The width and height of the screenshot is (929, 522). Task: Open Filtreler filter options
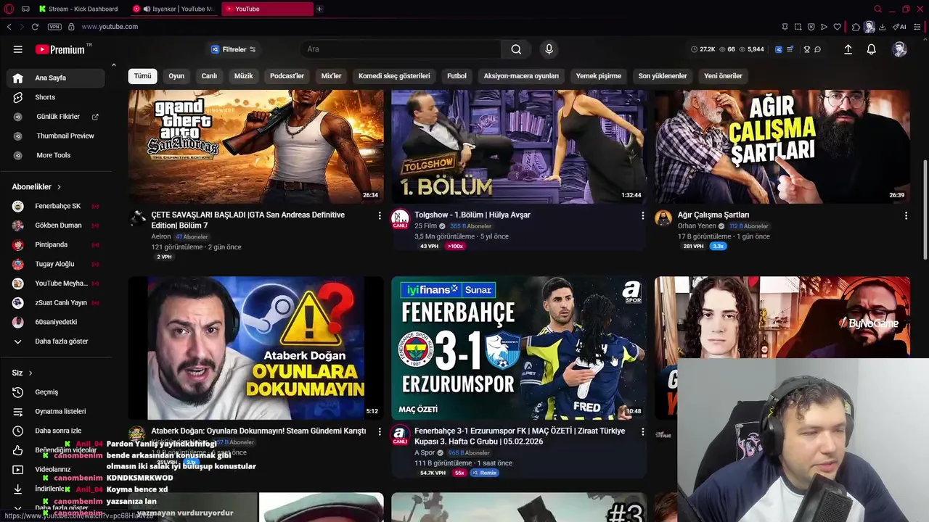coord(233,49)
